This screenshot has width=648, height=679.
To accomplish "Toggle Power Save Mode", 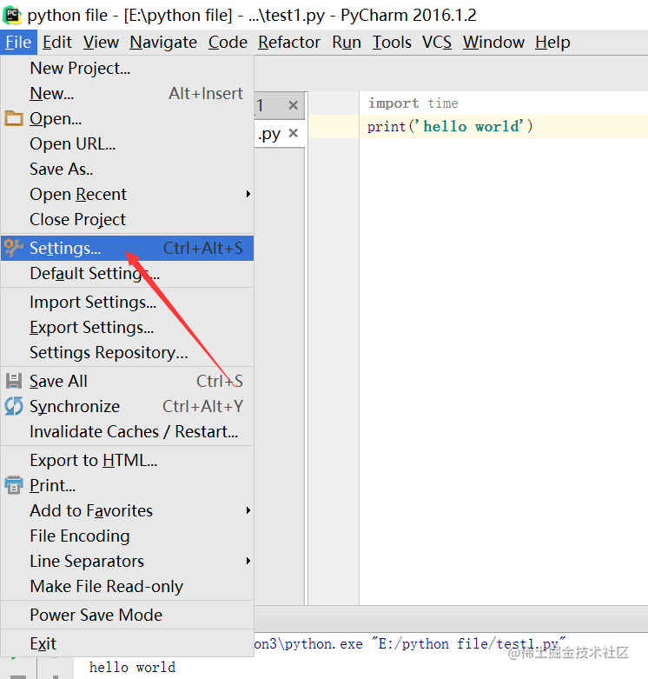I will click(127, 615).
